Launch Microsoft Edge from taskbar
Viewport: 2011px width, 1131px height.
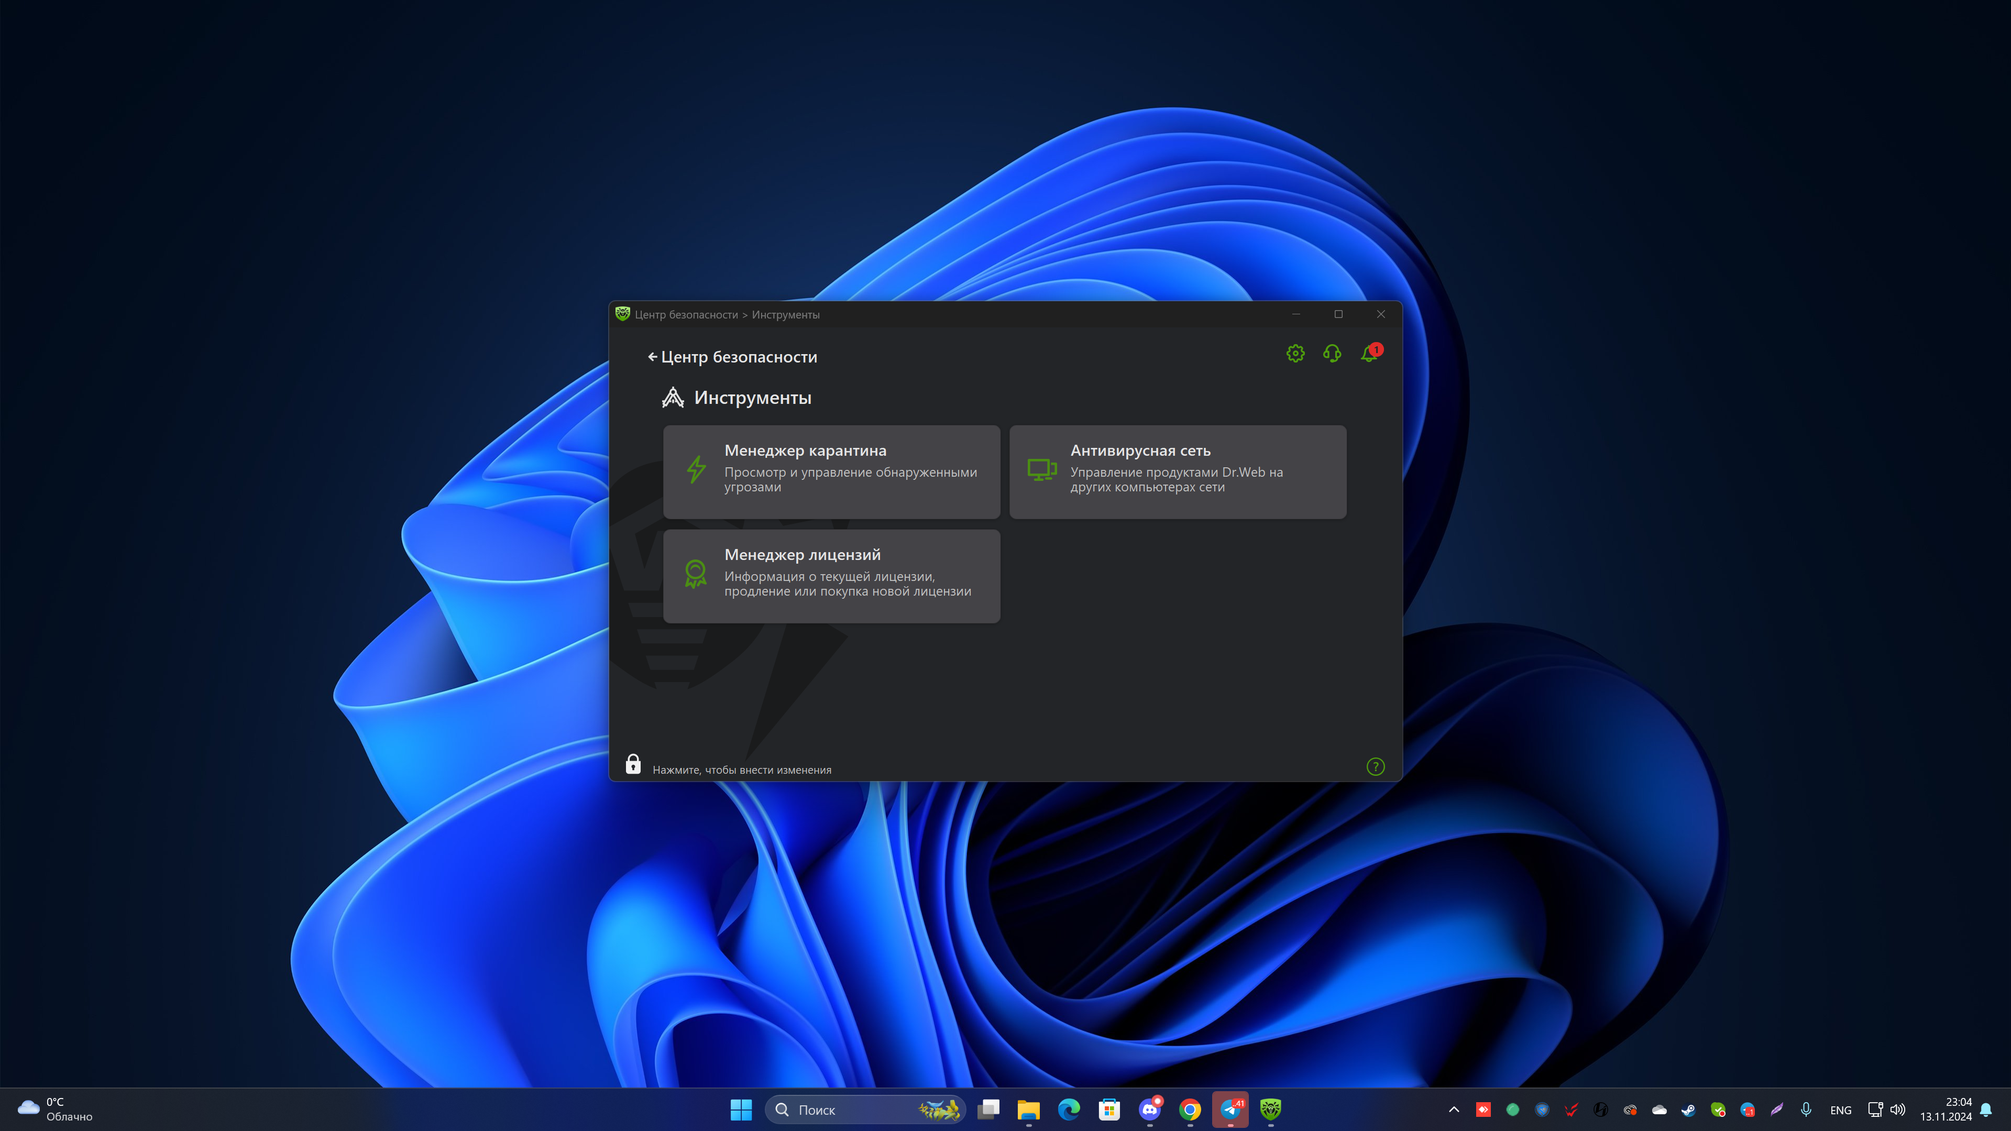coord(1069,1109)
